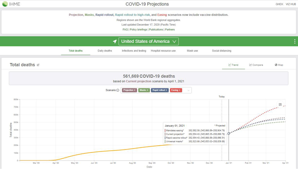The image size is (298, 169).
Task: Click the January 01, 2021 tooltip date
Action: coord(175,126)
